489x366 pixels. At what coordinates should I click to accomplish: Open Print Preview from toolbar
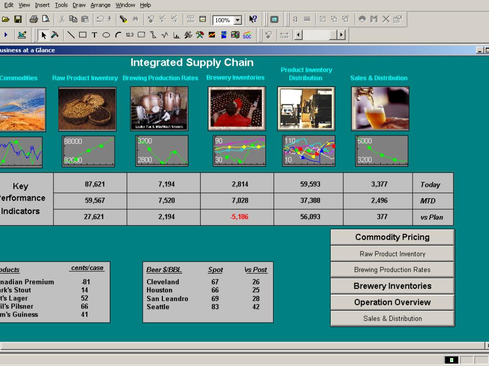click(46, 19)
